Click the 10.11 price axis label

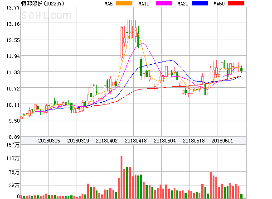[x=13, y=105]
